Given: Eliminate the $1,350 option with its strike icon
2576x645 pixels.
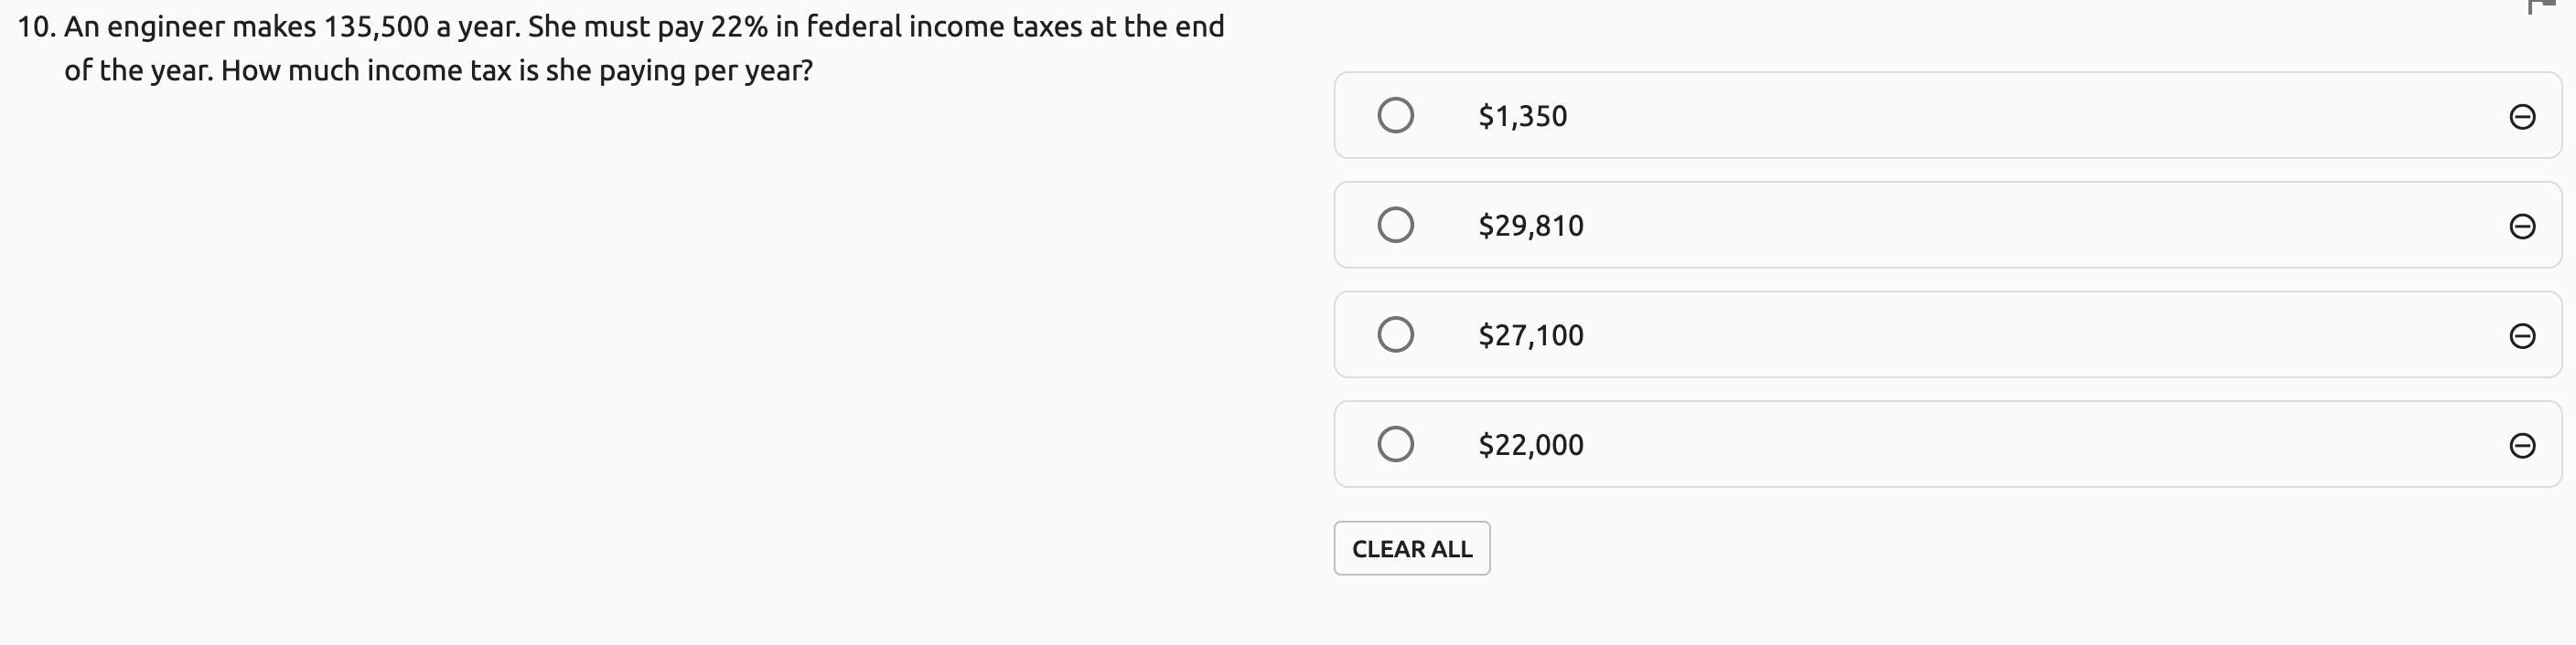Looking at the screenshot, I should click(x=2521, y=117).
